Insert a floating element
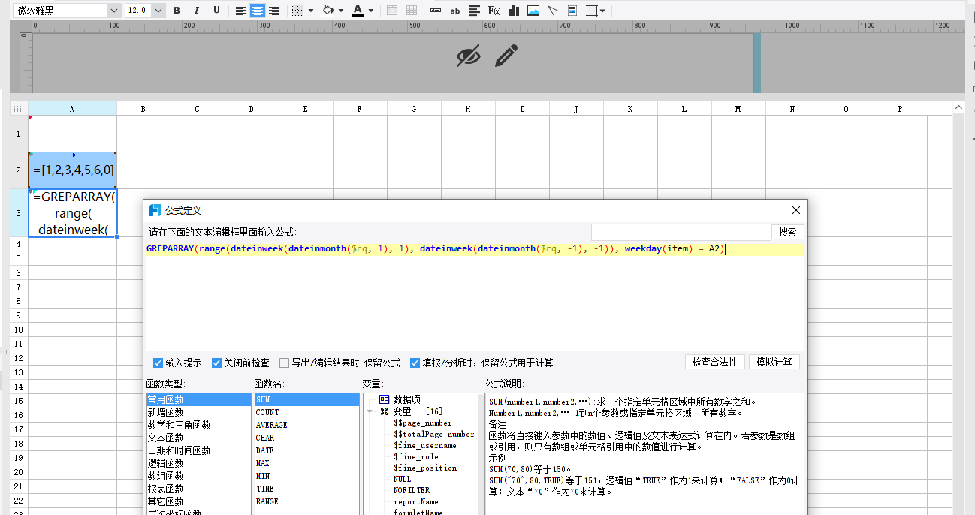 coord(592,11)
